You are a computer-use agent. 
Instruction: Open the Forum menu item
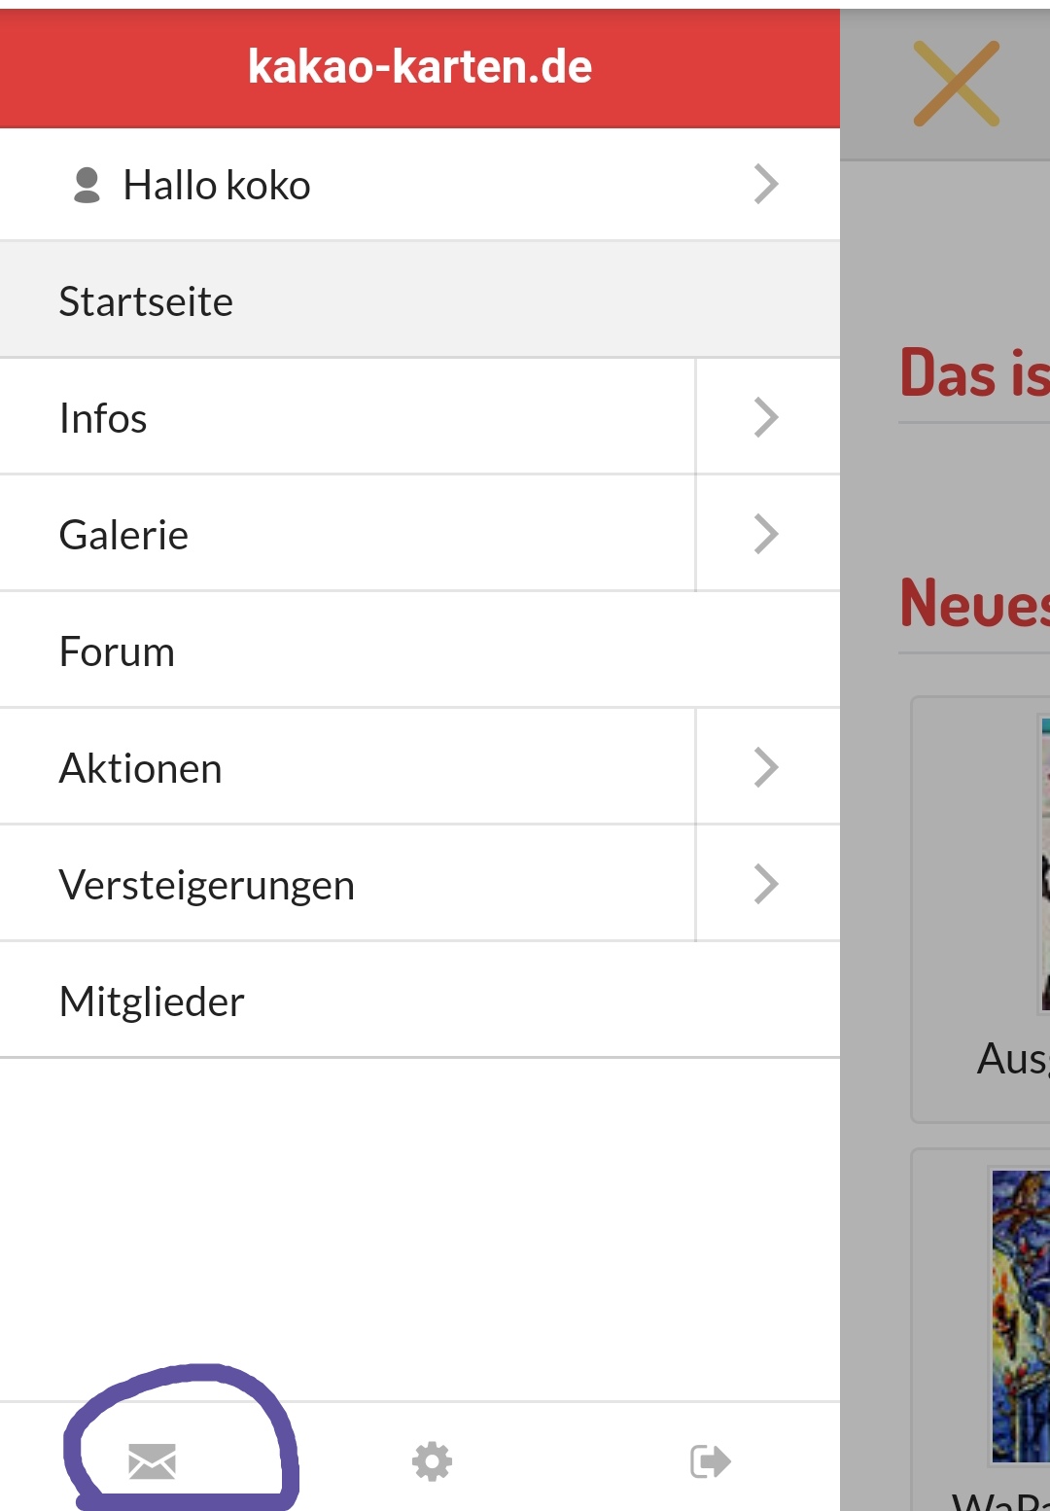click(117, 651)
